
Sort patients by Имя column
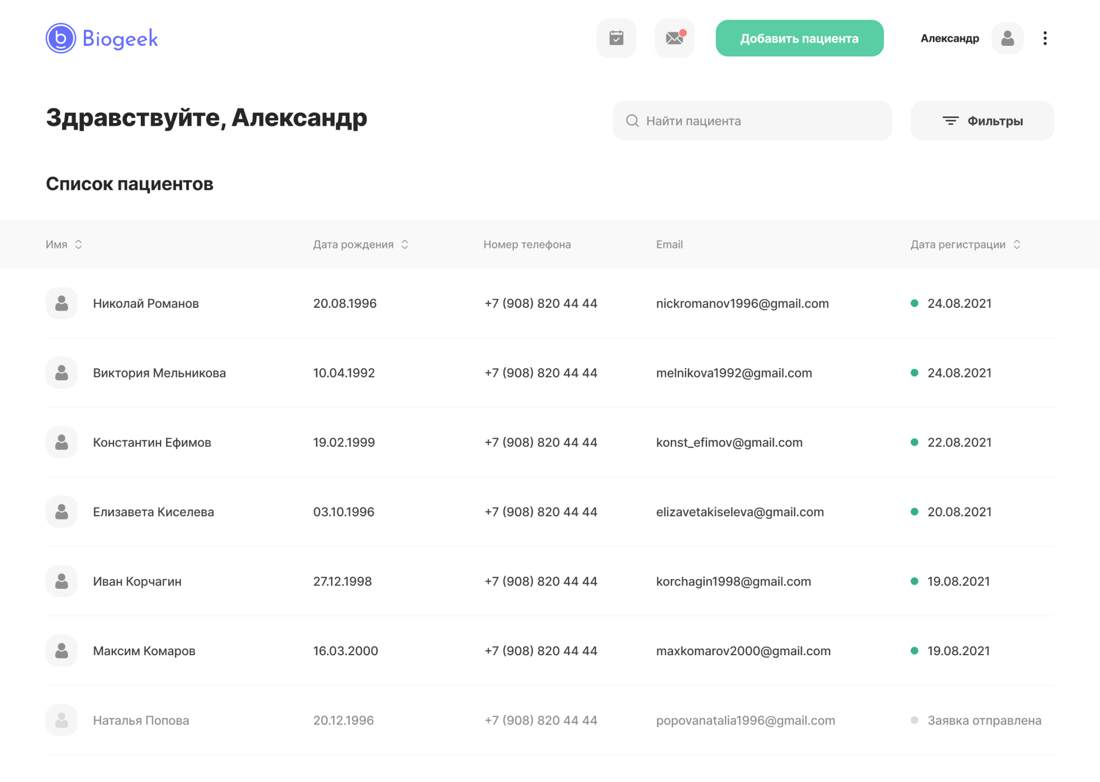coord(78,244)
